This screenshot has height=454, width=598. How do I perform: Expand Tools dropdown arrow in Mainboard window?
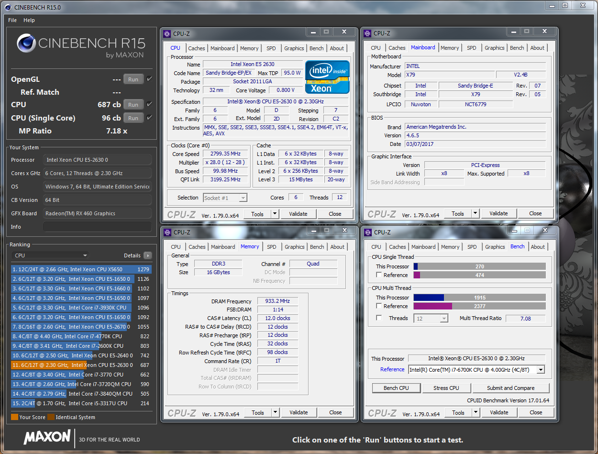(476, 213)
